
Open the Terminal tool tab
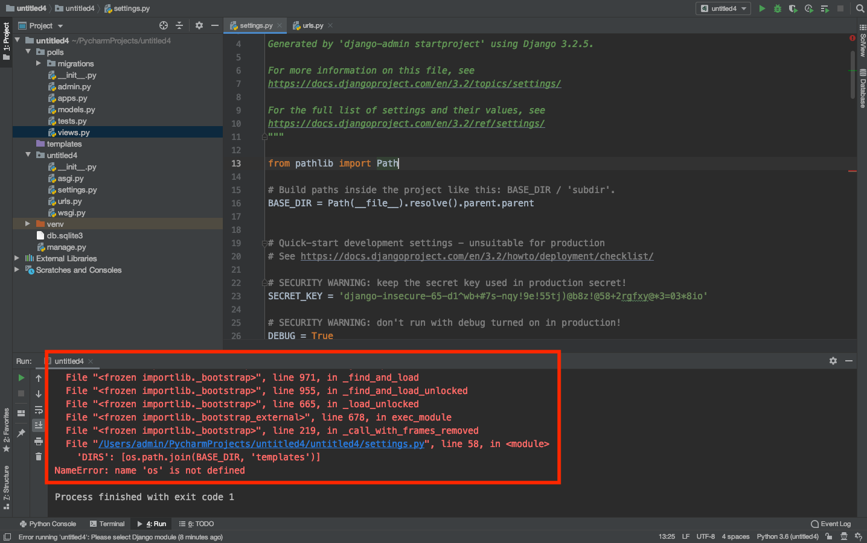click(x=107, y=524)
